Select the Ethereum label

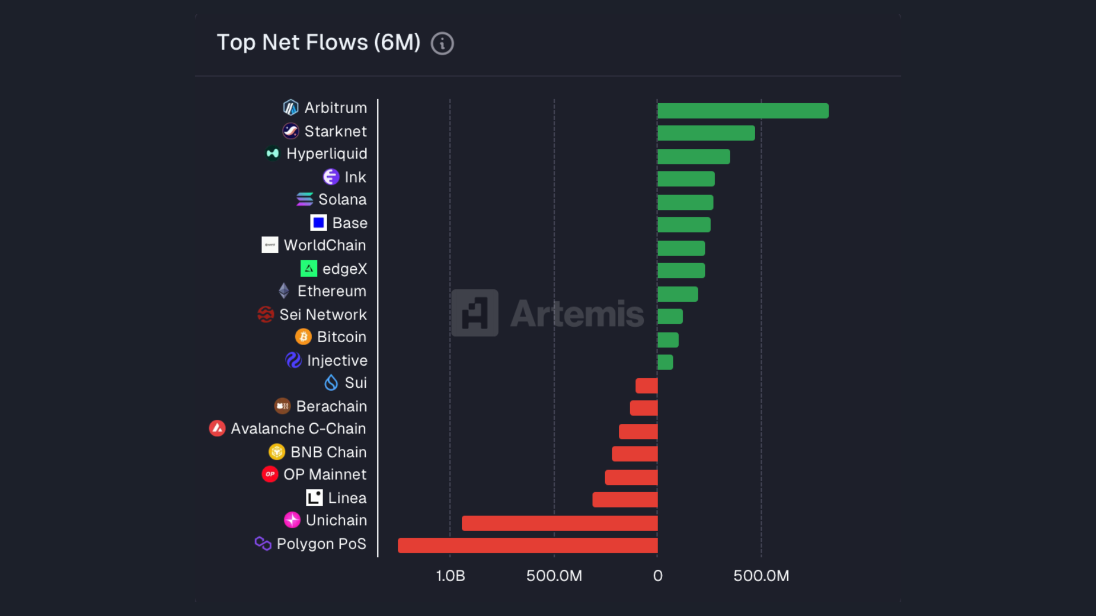pos(332,291)
